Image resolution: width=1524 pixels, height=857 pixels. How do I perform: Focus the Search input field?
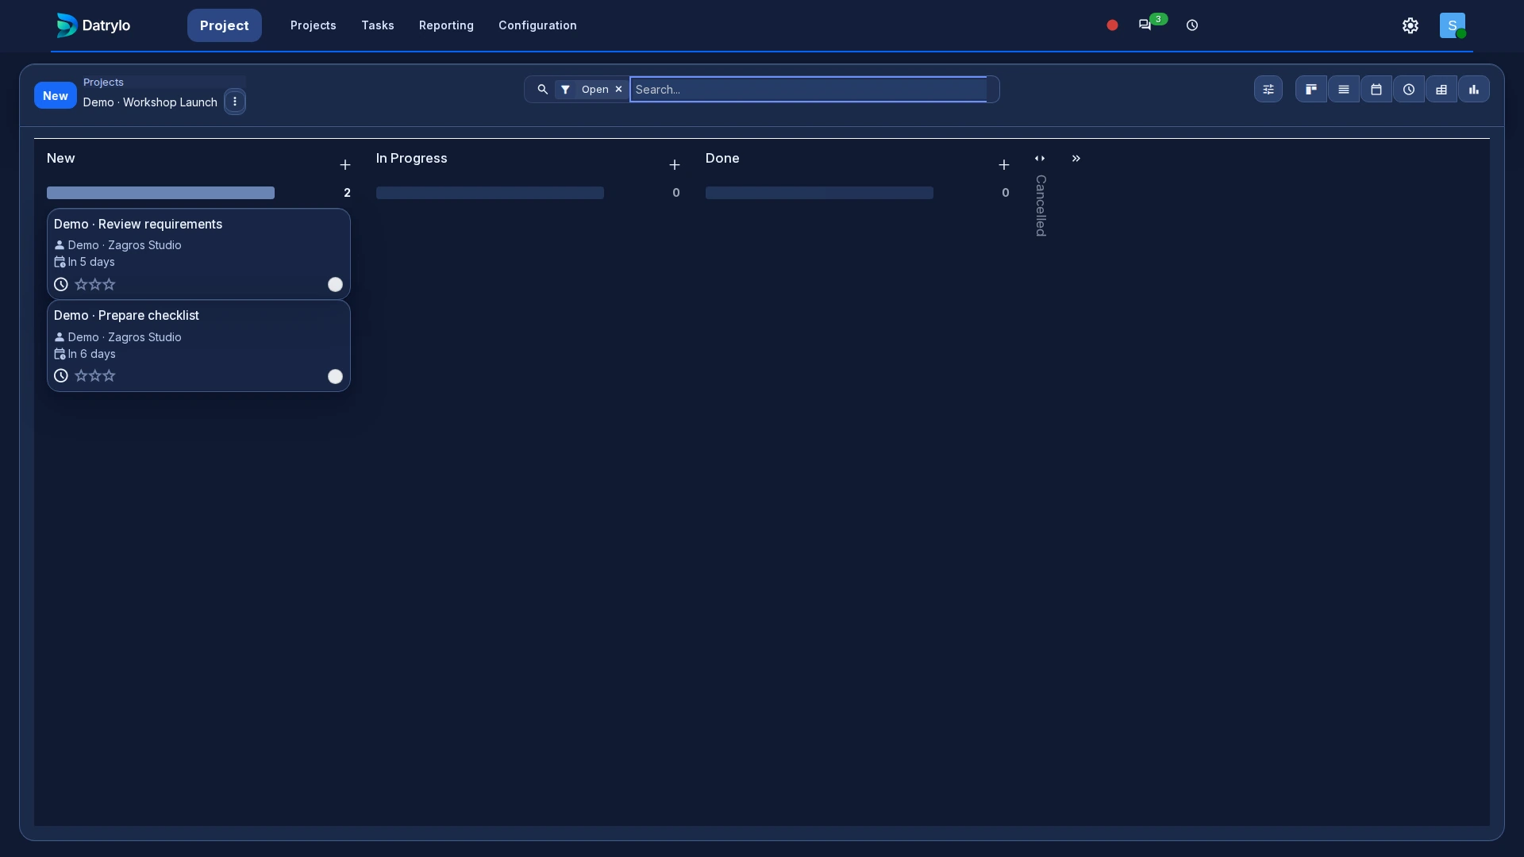[808, 90]
